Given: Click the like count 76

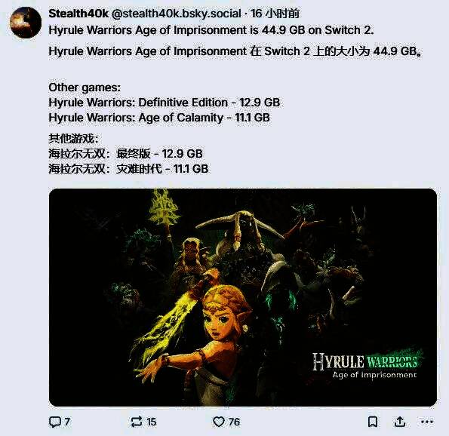Looking at the screenshot, I should pos(234,422).
